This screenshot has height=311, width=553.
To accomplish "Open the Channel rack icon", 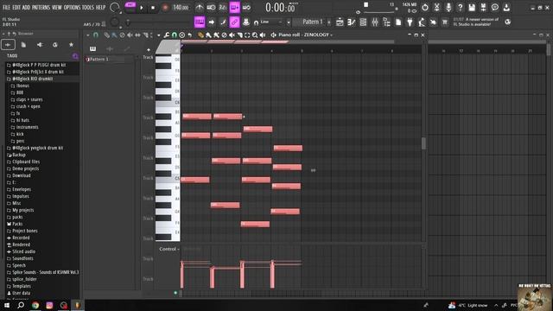I will coord(363,22).
